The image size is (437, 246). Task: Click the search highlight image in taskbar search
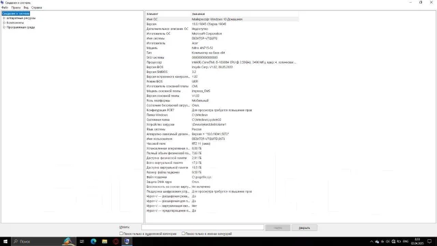pos(68,241)
